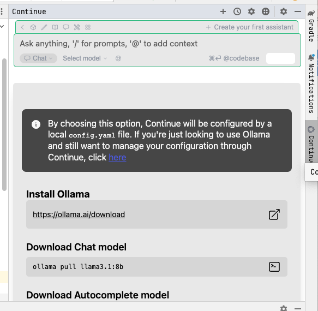Click the three-dot menu beside Continue title
The image size is (318, 311).
[x=2, y=11]
